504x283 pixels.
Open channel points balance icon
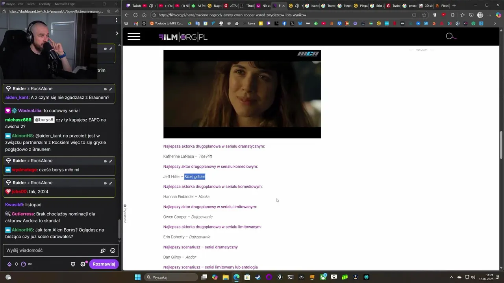(x=23, y=264)
